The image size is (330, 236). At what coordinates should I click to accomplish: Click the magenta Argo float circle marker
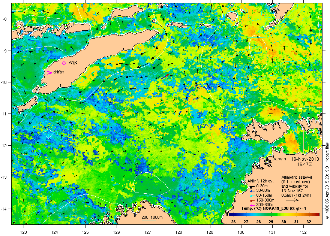click(64, 63)
